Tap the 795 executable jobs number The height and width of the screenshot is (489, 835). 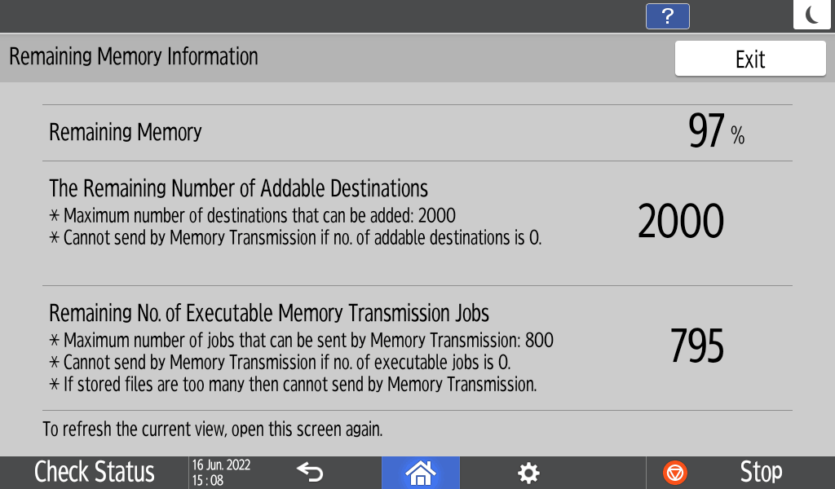[x=697, y=346]
